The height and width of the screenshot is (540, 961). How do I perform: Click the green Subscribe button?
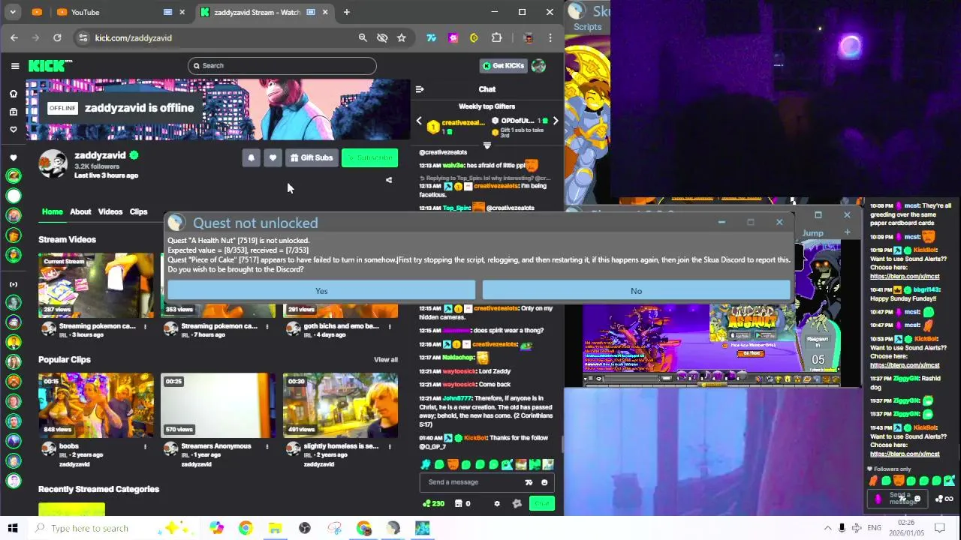point(369,157)
